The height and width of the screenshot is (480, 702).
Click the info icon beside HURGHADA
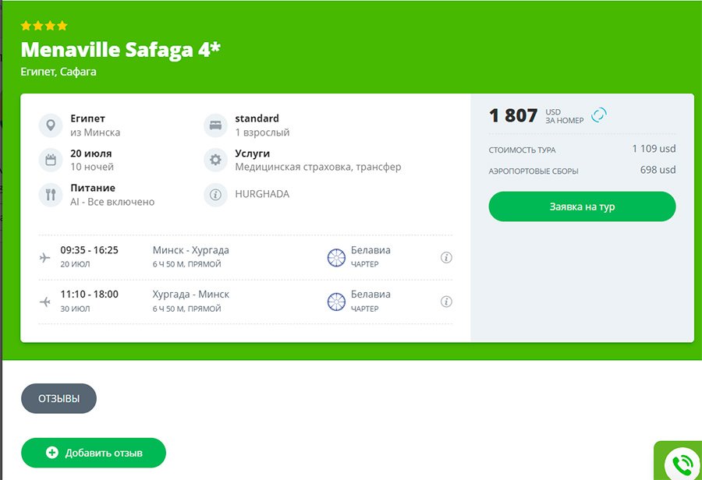[215, 195]
